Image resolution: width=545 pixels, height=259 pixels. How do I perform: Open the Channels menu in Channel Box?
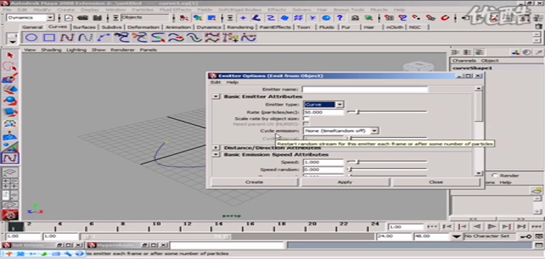coord(464,61)
